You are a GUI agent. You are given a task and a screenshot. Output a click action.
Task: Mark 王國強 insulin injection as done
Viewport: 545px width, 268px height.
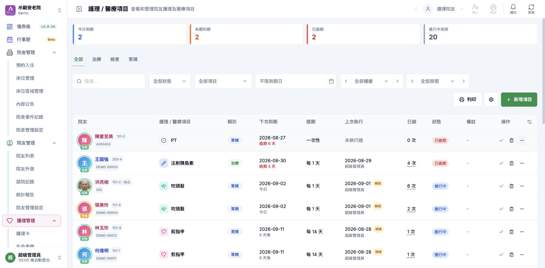[501, 163]
